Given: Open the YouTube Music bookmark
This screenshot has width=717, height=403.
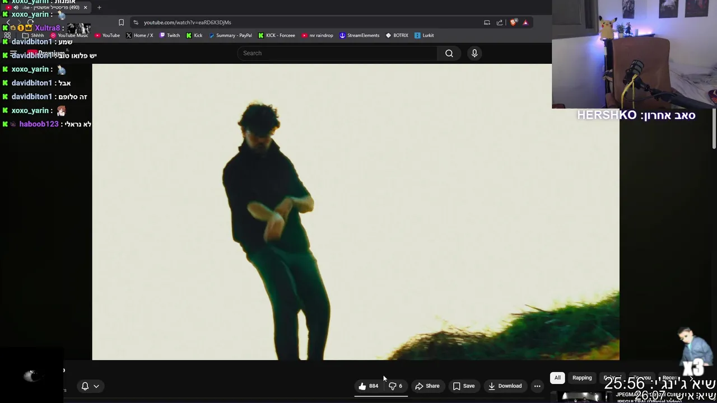Looking at the screenshot, I should click(x=69, y=35).
